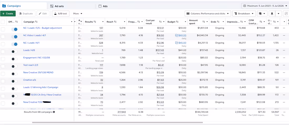Open the Columns: Performance and clicks dropdown
This screenshot has width=289, height=125.
pos(208,14)
